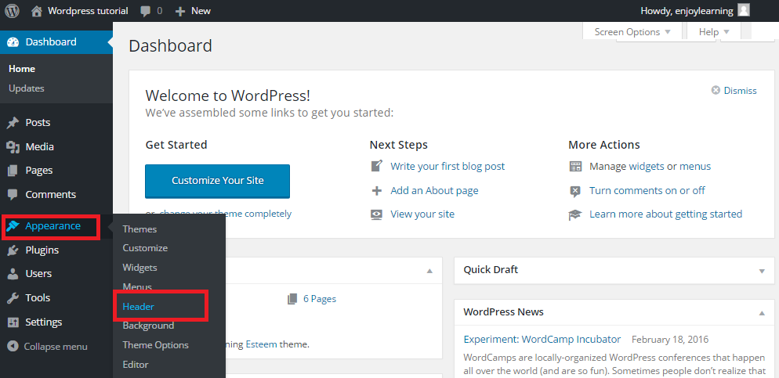779x378 pixels.
Task: Follow the Write your first blog post link
Action: (x=447, y=166)
